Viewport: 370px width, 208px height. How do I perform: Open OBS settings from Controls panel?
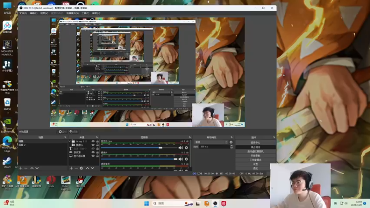(x=255, y=164)
